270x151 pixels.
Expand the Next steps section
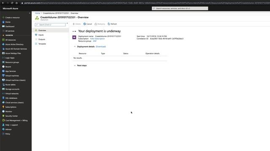click(75, 65)
